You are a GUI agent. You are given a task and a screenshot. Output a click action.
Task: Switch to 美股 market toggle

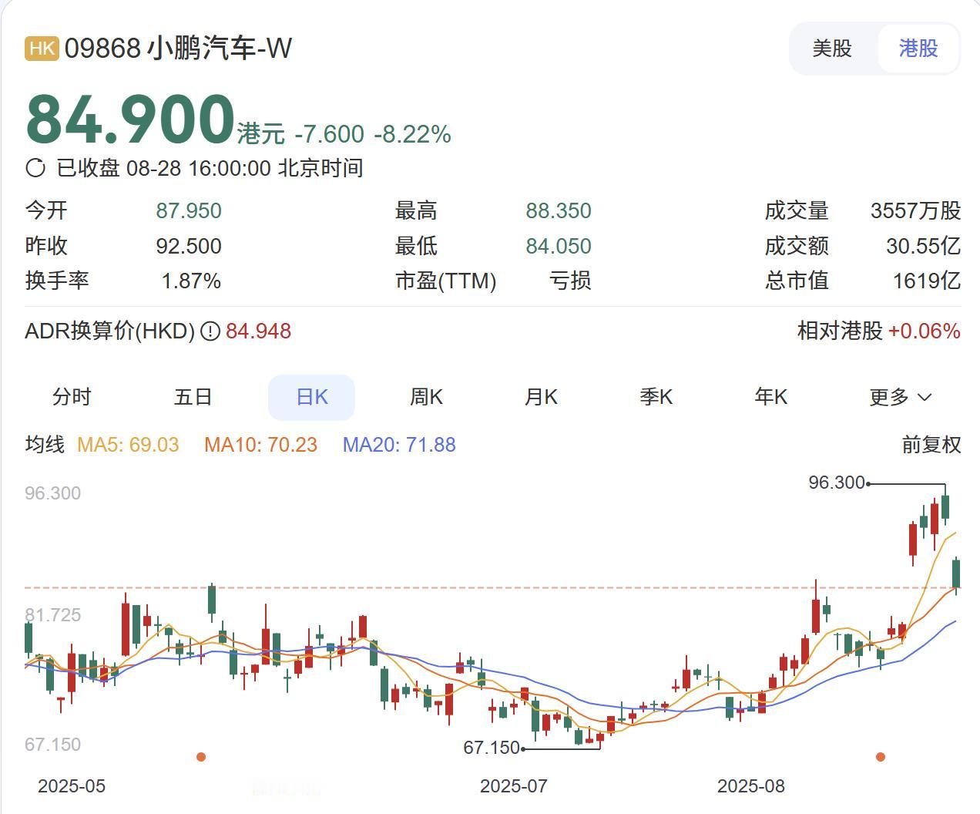832,49
